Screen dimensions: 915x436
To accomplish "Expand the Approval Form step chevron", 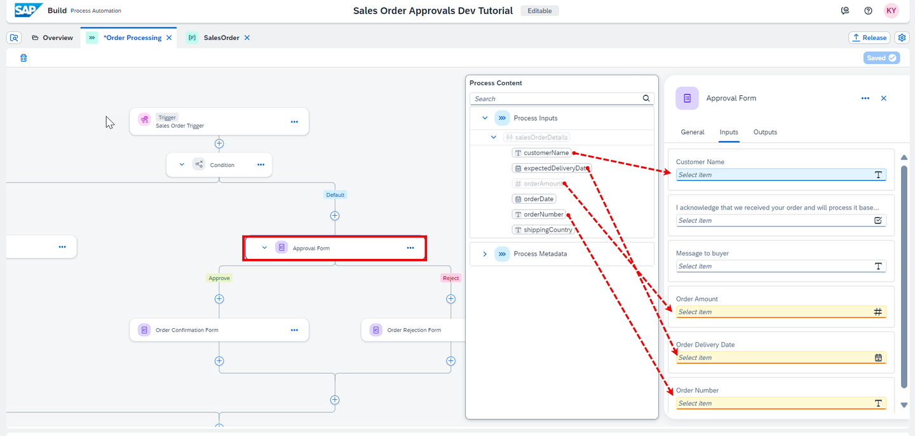I will 265,248.
